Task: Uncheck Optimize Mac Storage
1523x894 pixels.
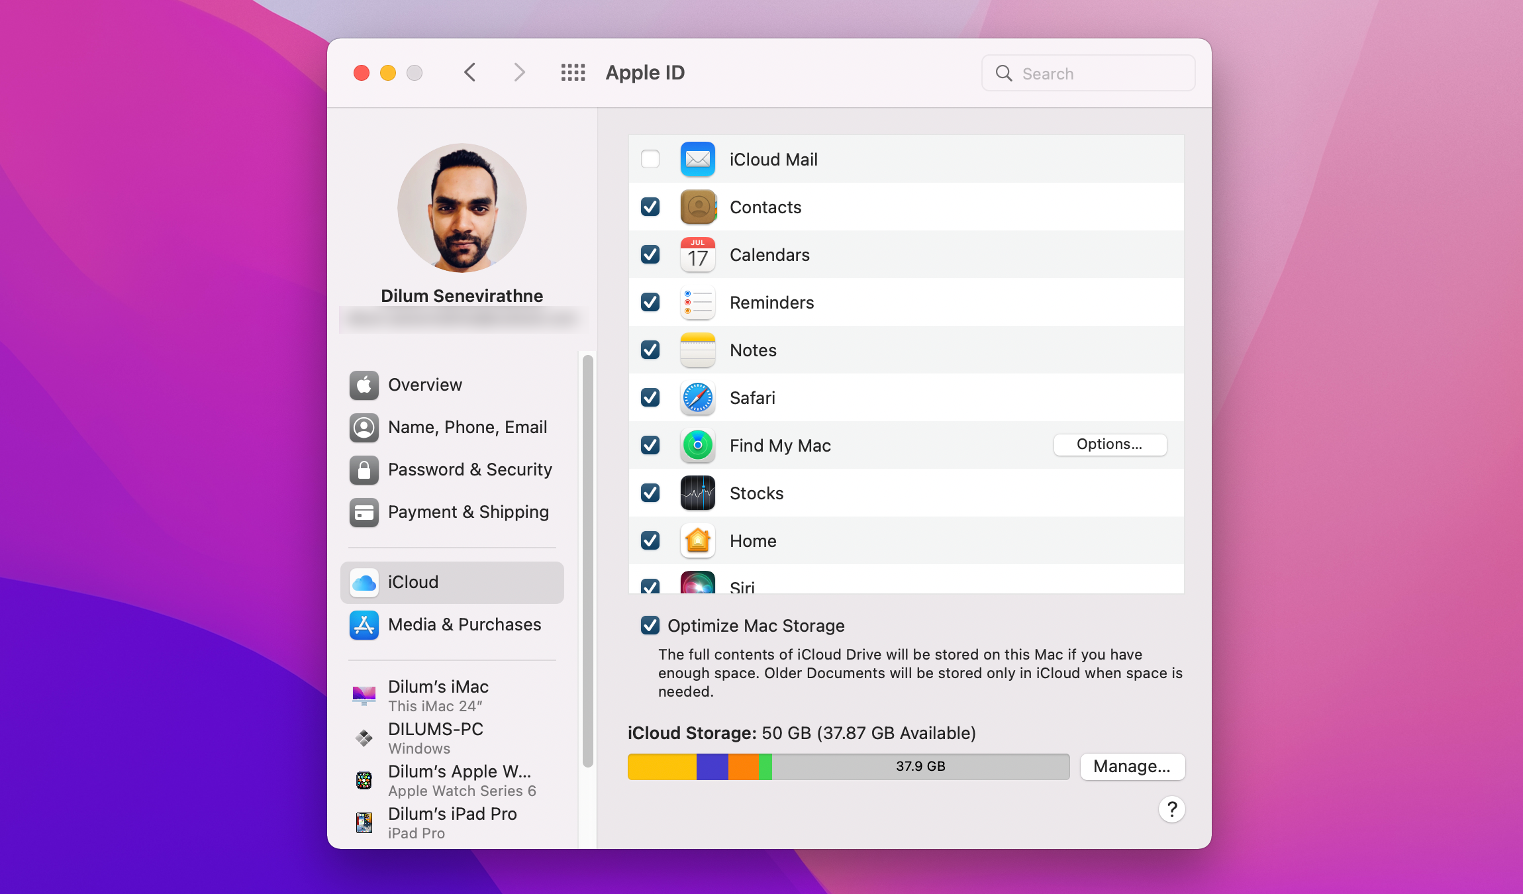Action: 650,626
